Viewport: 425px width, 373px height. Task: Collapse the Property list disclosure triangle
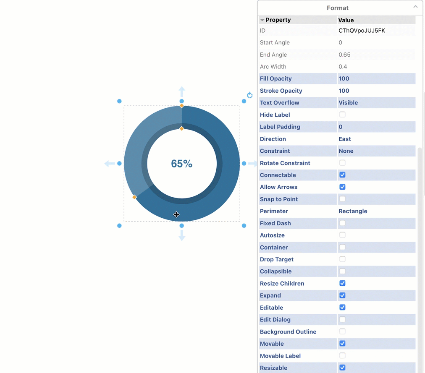pyautogui.click(x=262, y=20)
